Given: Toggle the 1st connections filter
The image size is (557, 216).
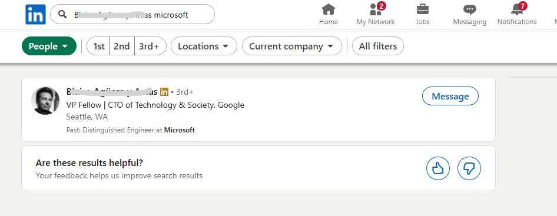Looking at the screenshot, I should [x=99, y=46].
